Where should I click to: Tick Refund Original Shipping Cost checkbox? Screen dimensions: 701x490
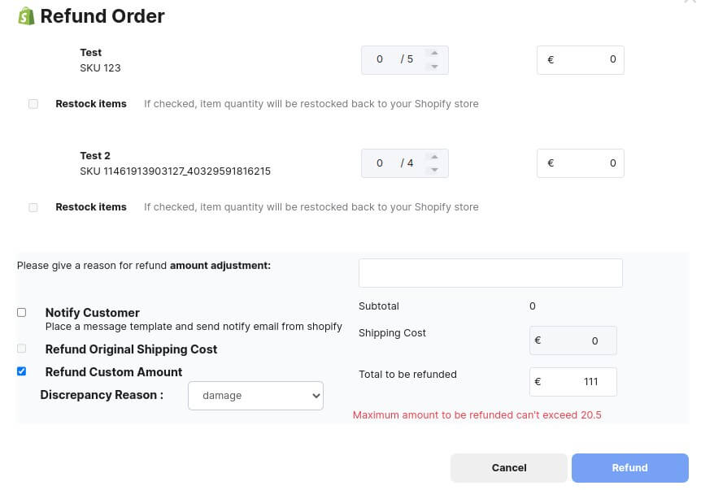[x=21, y=349]
